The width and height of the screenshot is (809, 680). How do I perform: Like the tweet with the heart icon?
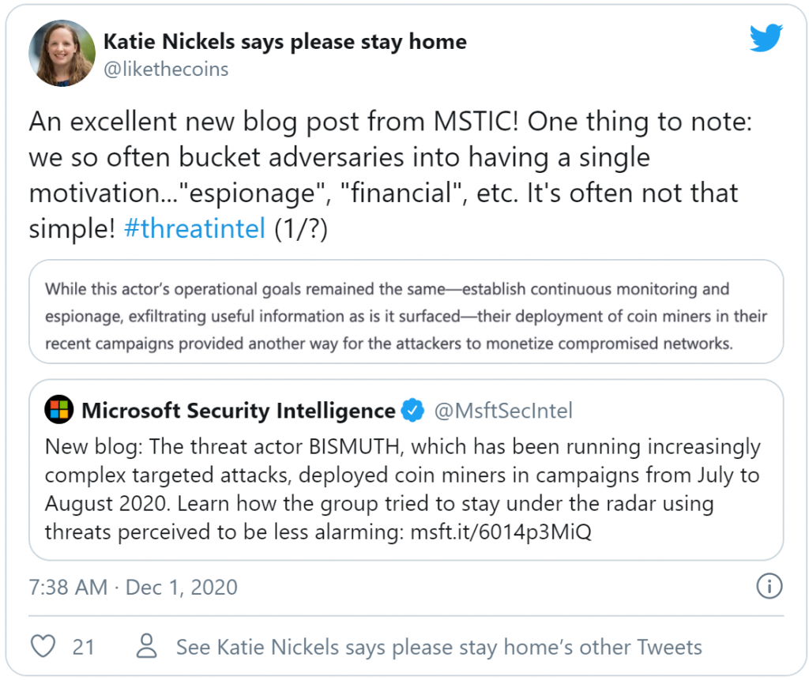(x=43, y=647)
